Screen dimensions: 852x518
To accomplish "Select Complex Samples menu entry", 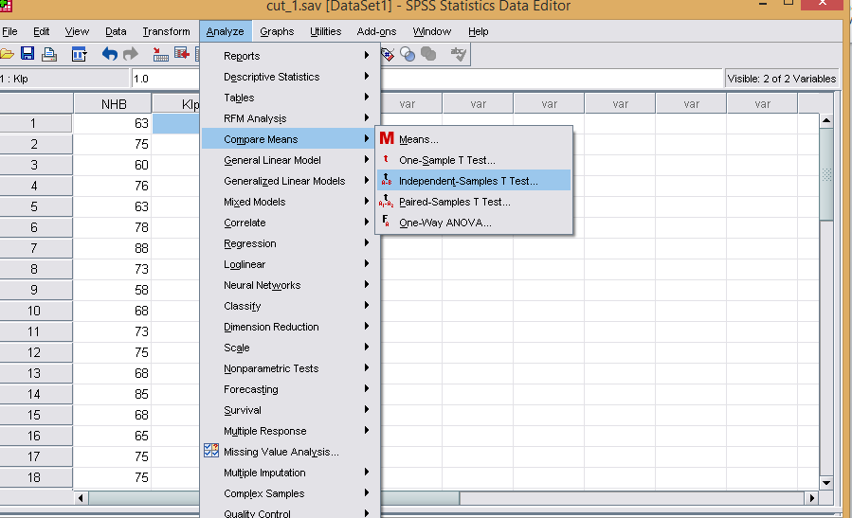I will coord(290,493).
